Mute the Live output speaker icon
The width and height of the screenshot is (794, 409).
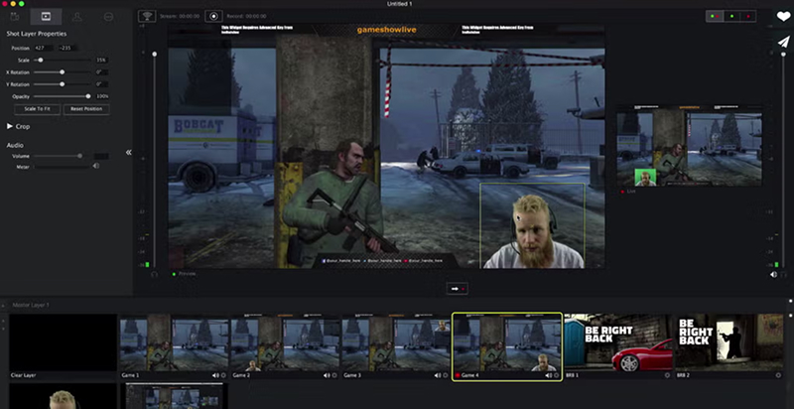(774, 274)
